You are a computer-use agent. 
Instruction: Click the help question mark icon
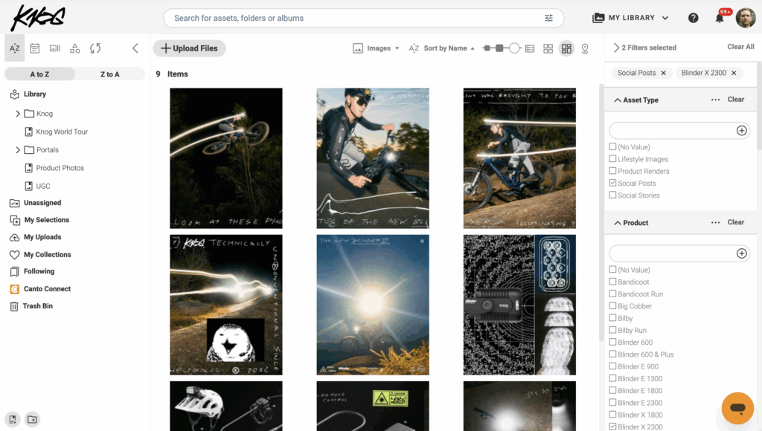693,17
